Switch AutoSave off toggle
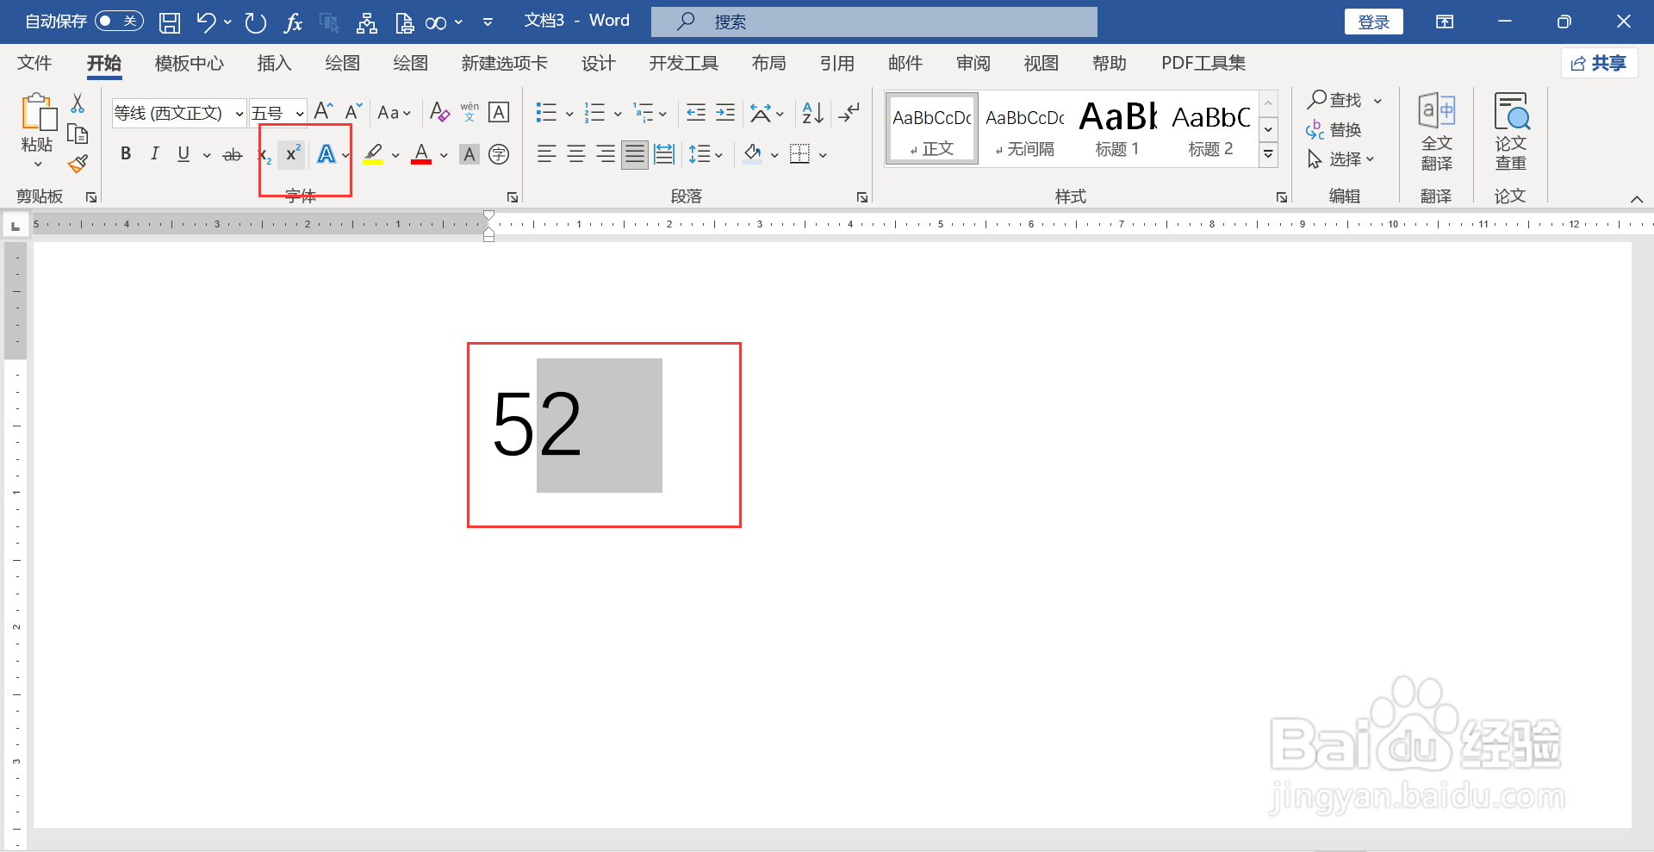The width and height of the screenshot is (1654, 852). point(118,21)
